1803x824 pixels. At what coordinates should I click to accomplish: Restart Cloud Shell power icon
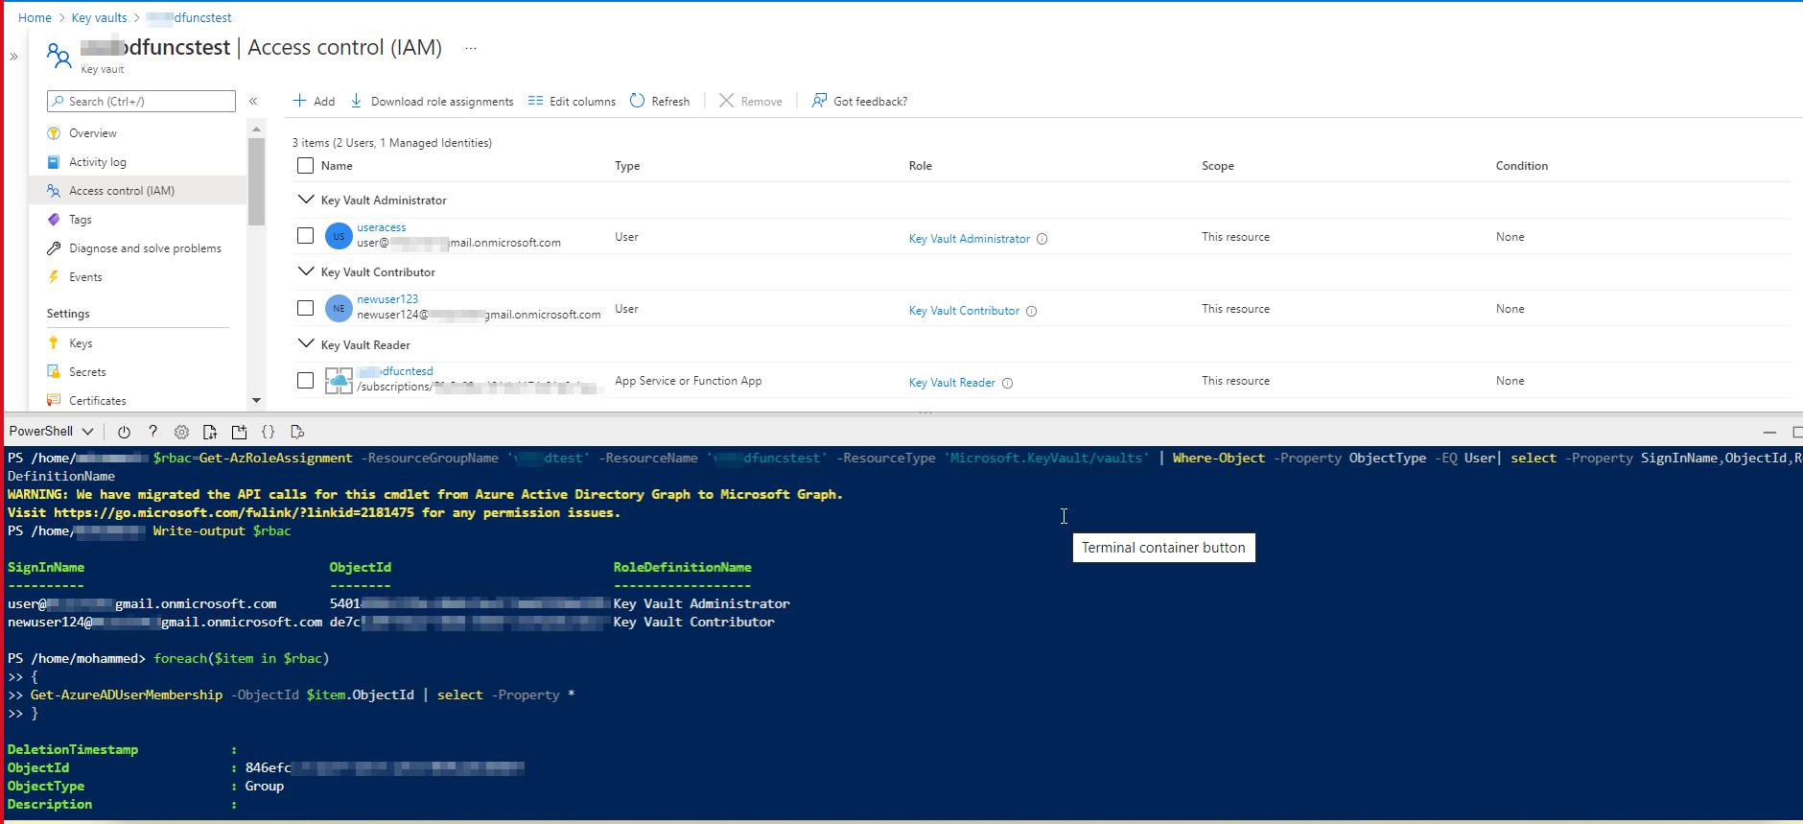click(124, 432)
